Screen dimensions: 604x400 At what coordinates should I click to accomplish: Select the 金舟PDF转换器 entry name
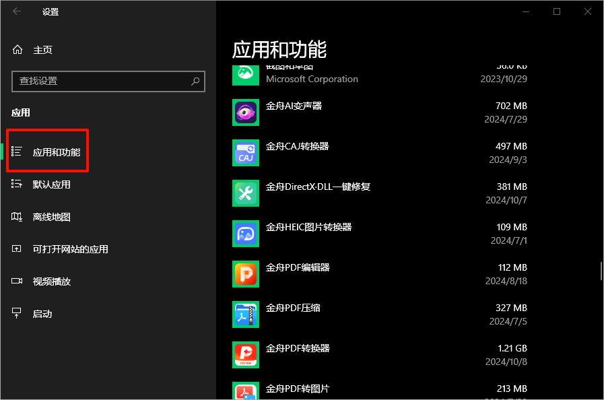[298, 348]
